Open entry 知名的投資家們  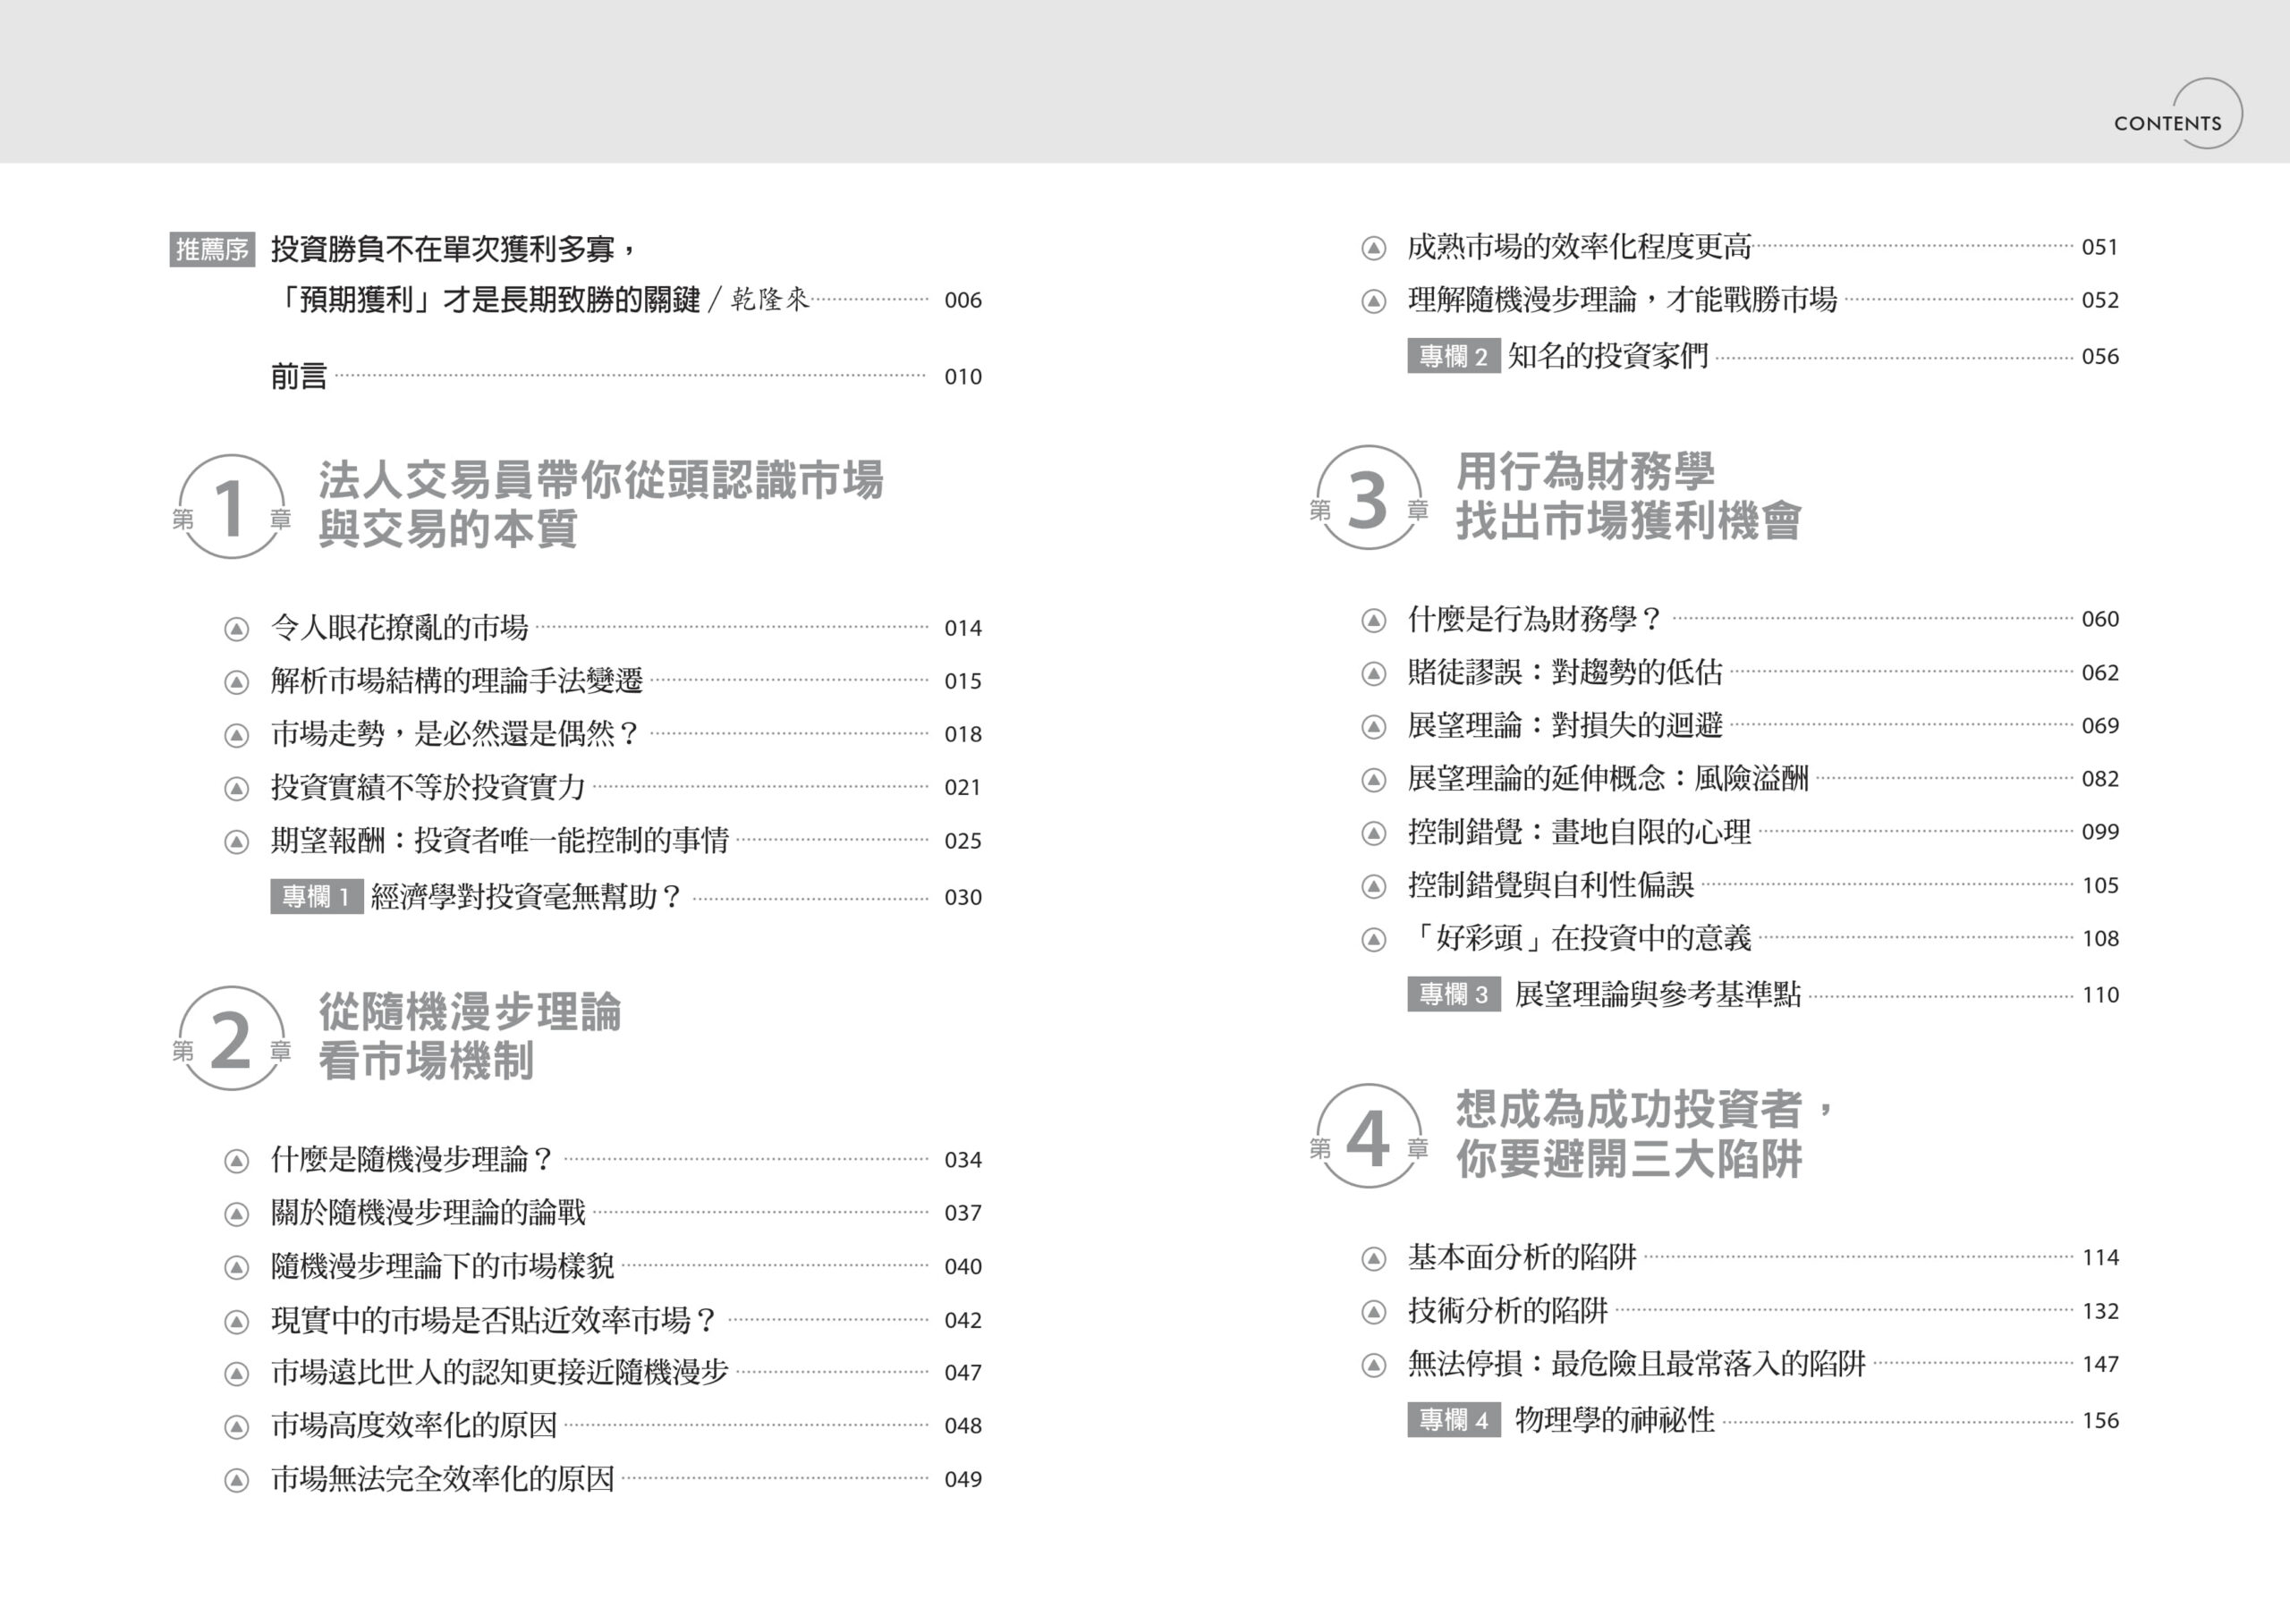[1607, 357]
